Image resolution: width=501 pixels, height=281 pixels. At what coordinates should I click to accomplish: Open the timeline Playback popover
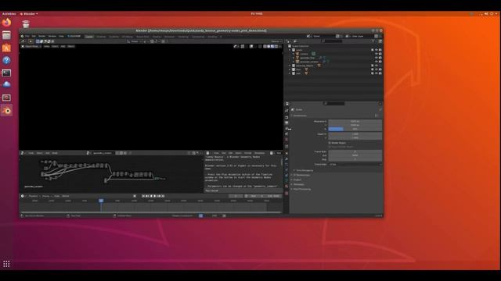(x=34, y=196)
